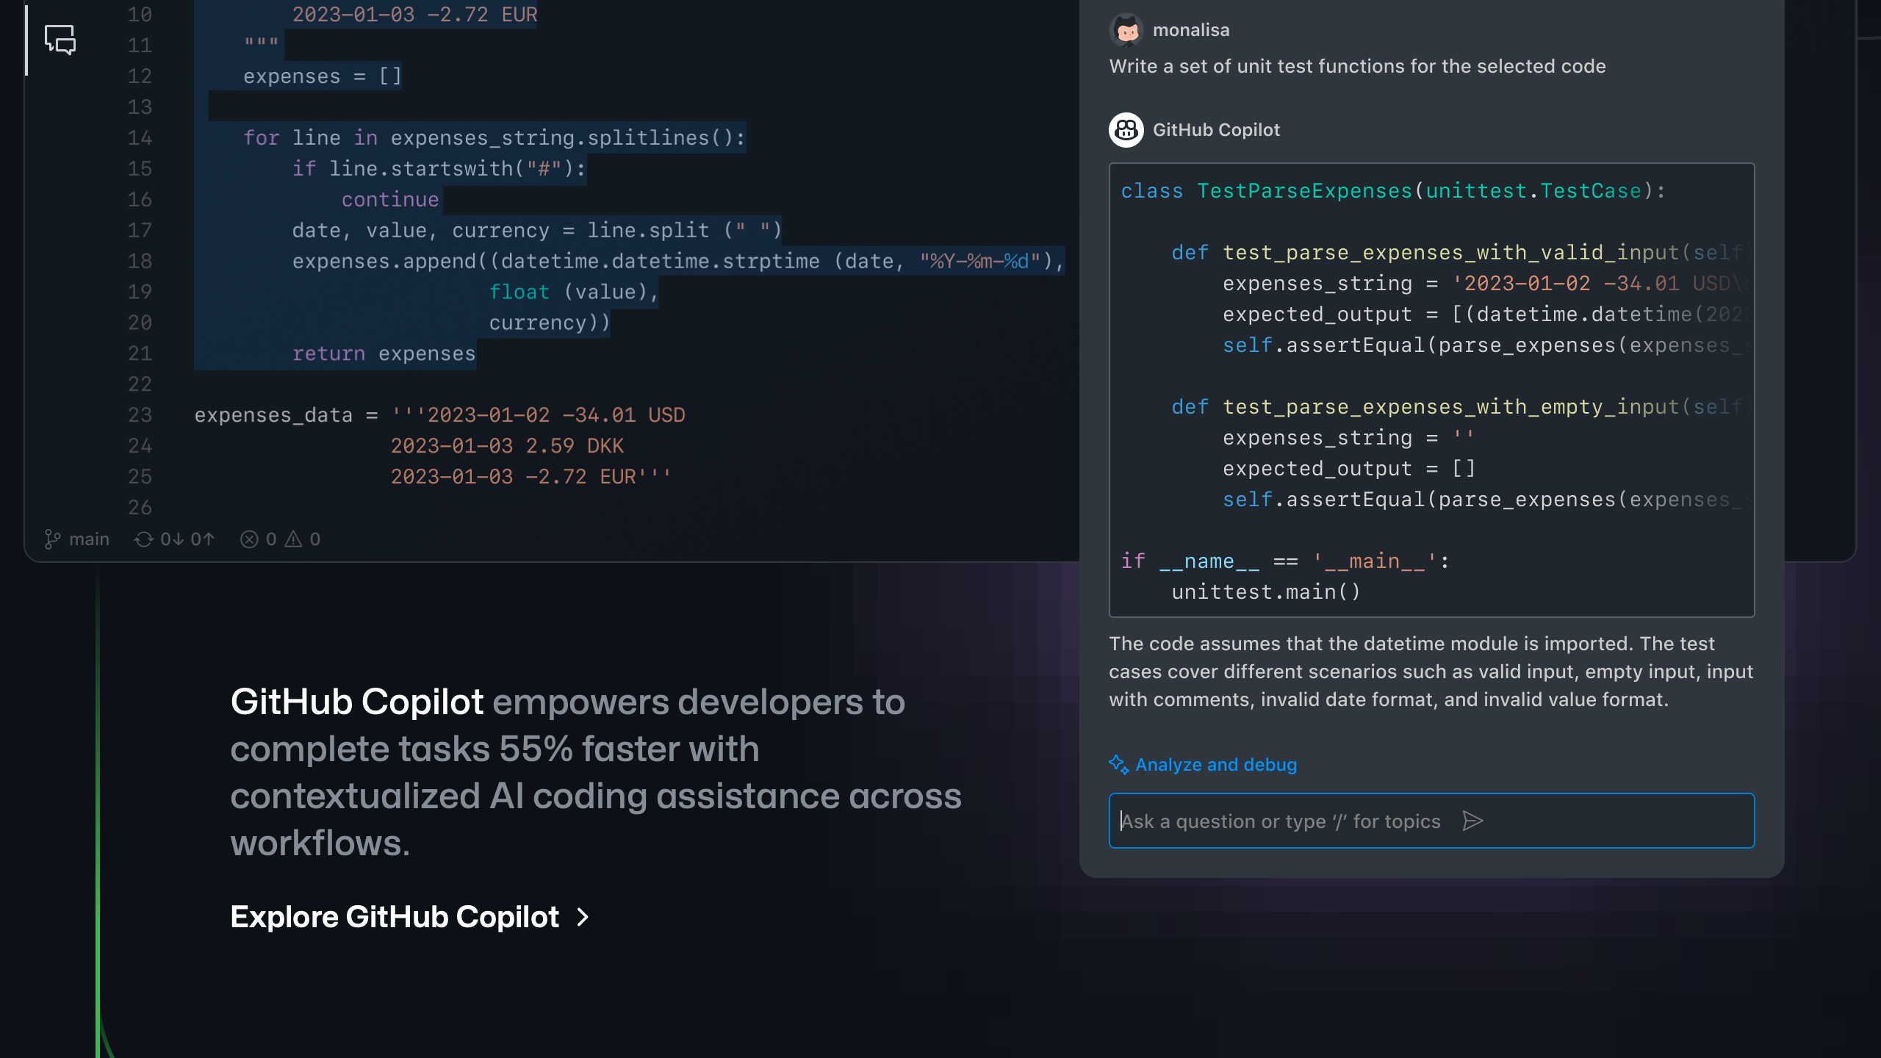Click the GitHub Copilot avatar icon
The image size is (1881, 1058).
coord(1126,130)
